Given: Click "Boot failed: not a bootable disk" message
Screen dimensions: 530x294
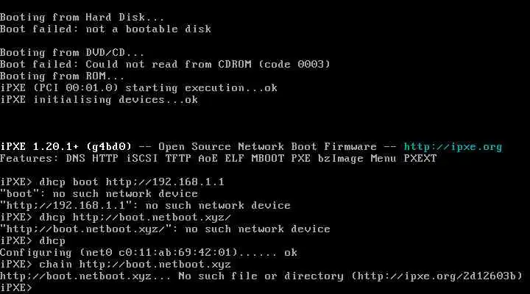Looking at the screenshot, I should click(x=105, y=29).
